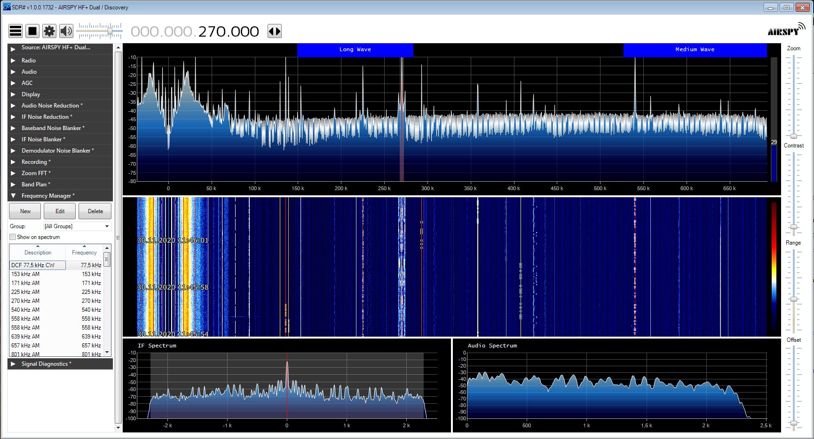
Task: Click the Delete frequency button
Action: coord(95,211)
